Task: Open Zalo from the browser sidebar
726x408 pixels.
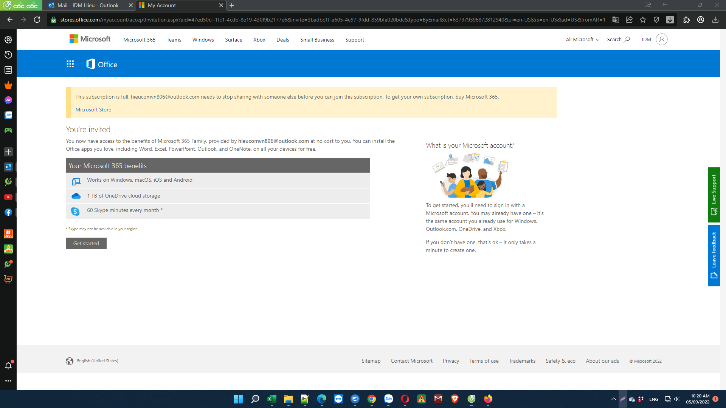Action: pos(8,115)
